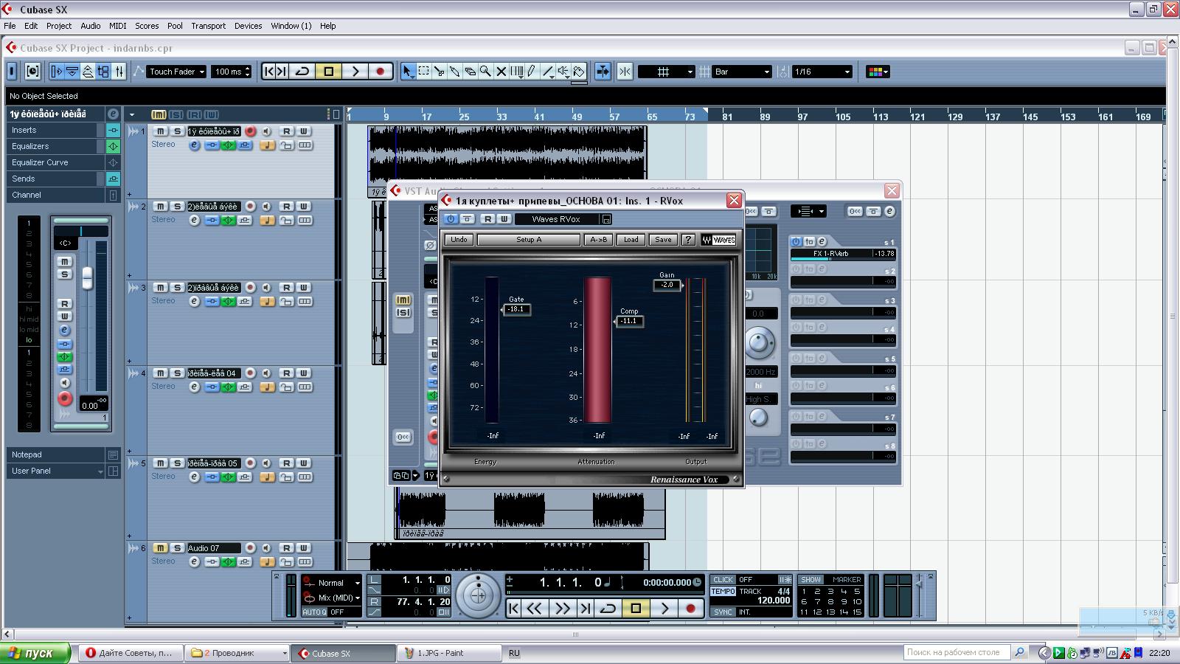Toggle Click metronome in transport

(x=723, y=580)
